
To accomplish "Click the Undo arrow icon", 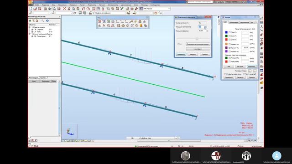I will [x=83, y=9].
